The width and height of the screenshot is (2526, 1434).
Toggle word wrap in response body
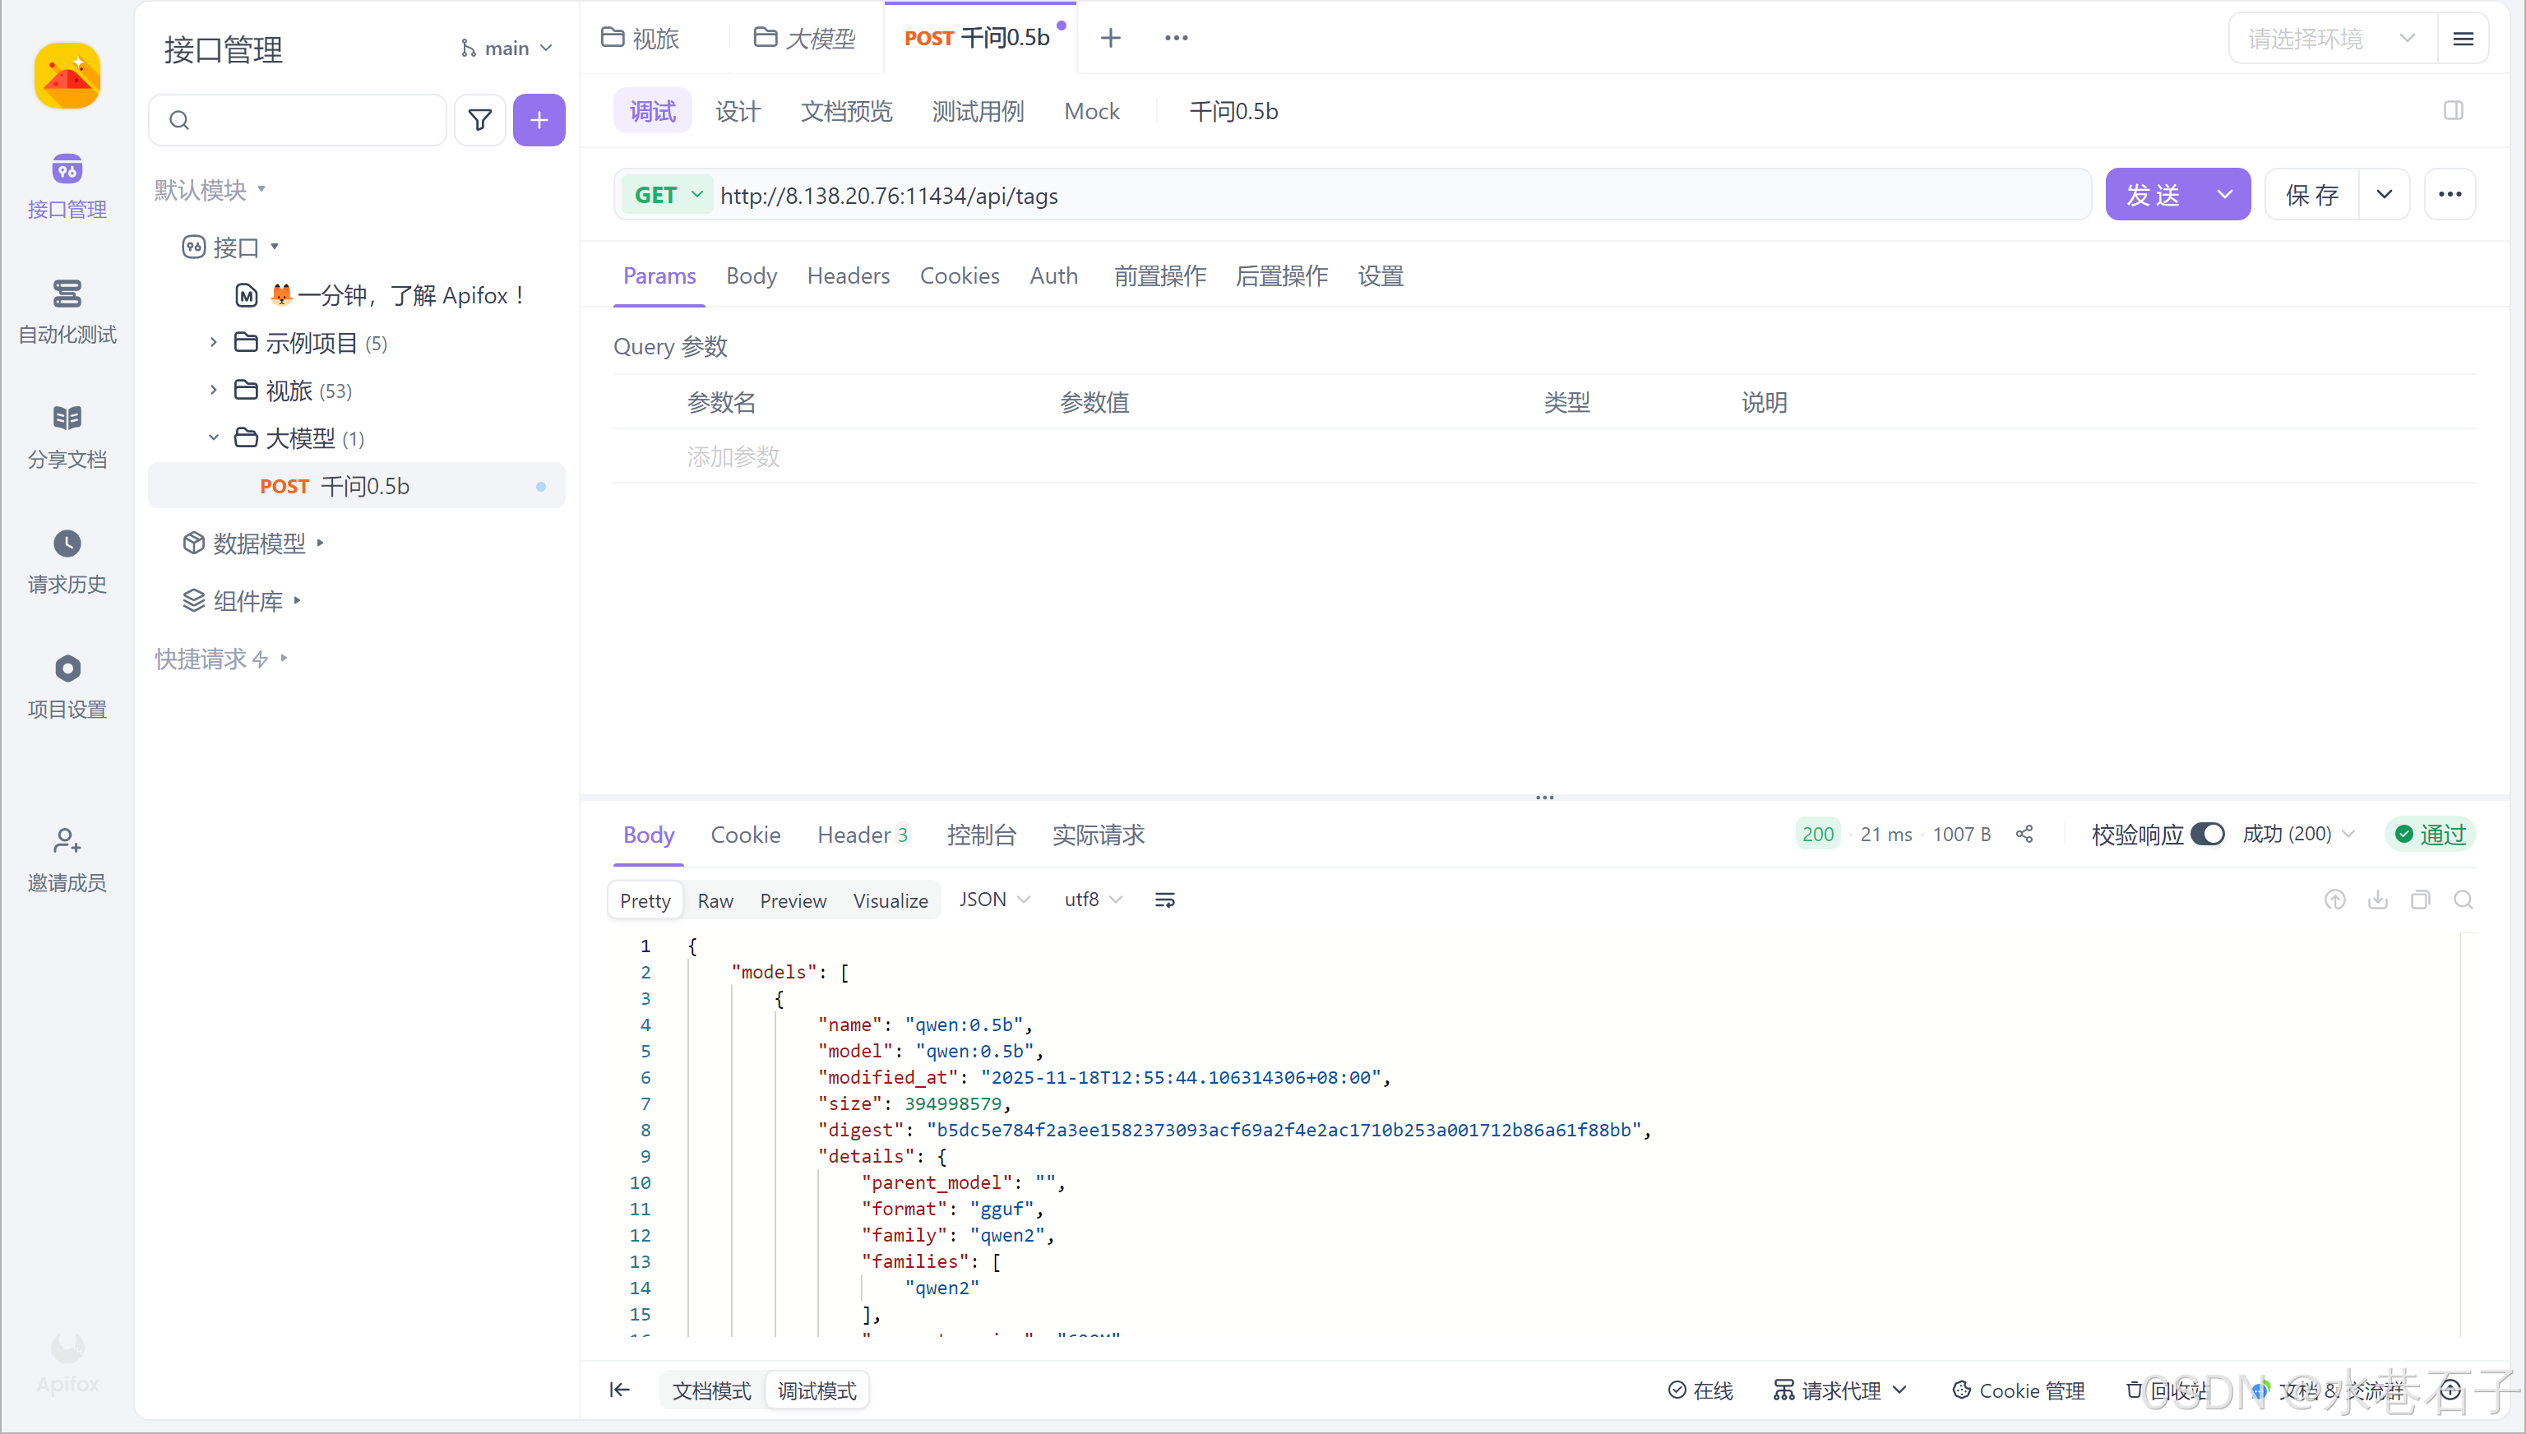[x=1165, y=900]
